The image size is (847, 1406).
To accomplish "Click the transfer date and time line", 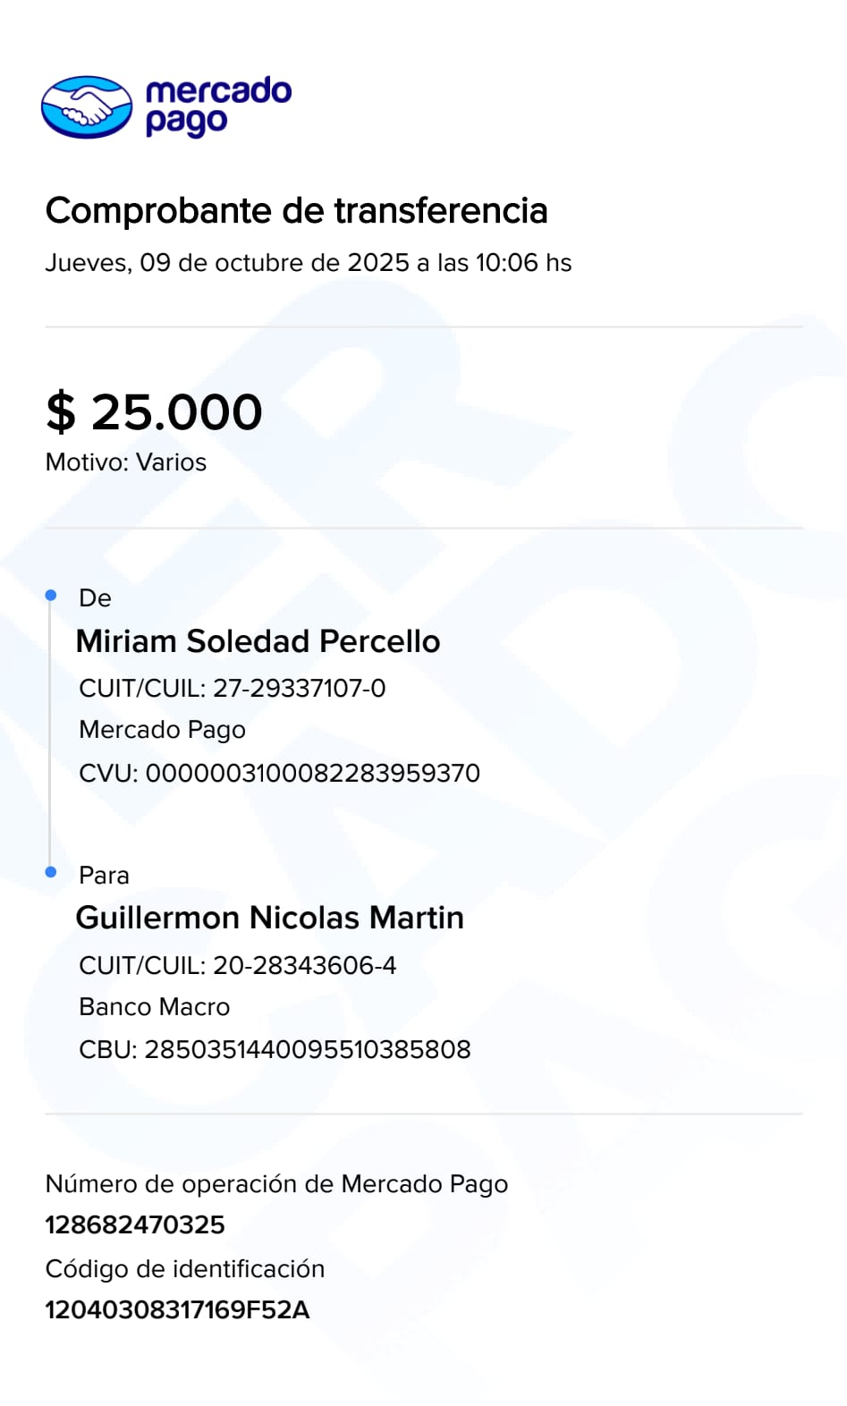I will click(x=308, y=263).
